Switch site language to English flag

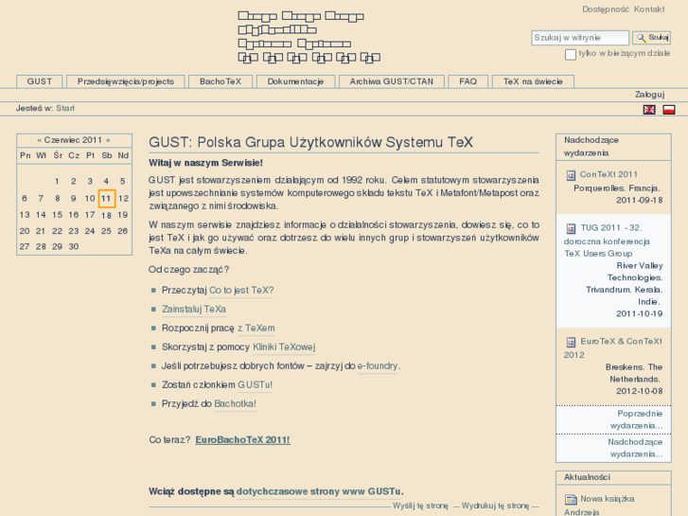tap(649, 110)
